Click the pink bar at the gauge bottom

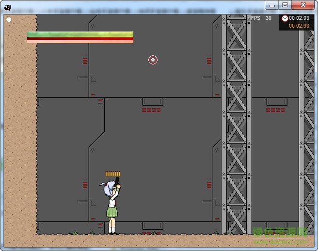point(80,42)
